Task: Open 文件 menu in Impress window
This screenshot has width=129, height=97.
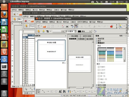Action: (x=38, y=22)
